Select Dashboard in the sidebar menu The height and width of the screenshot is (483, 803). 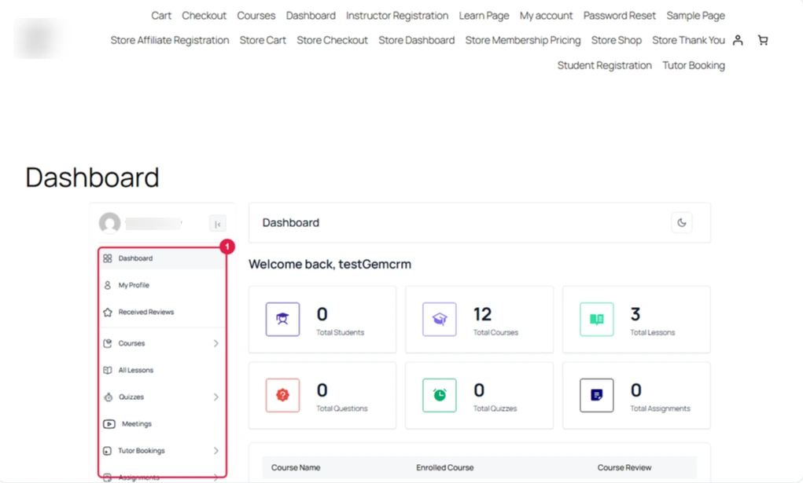(162, 258)
